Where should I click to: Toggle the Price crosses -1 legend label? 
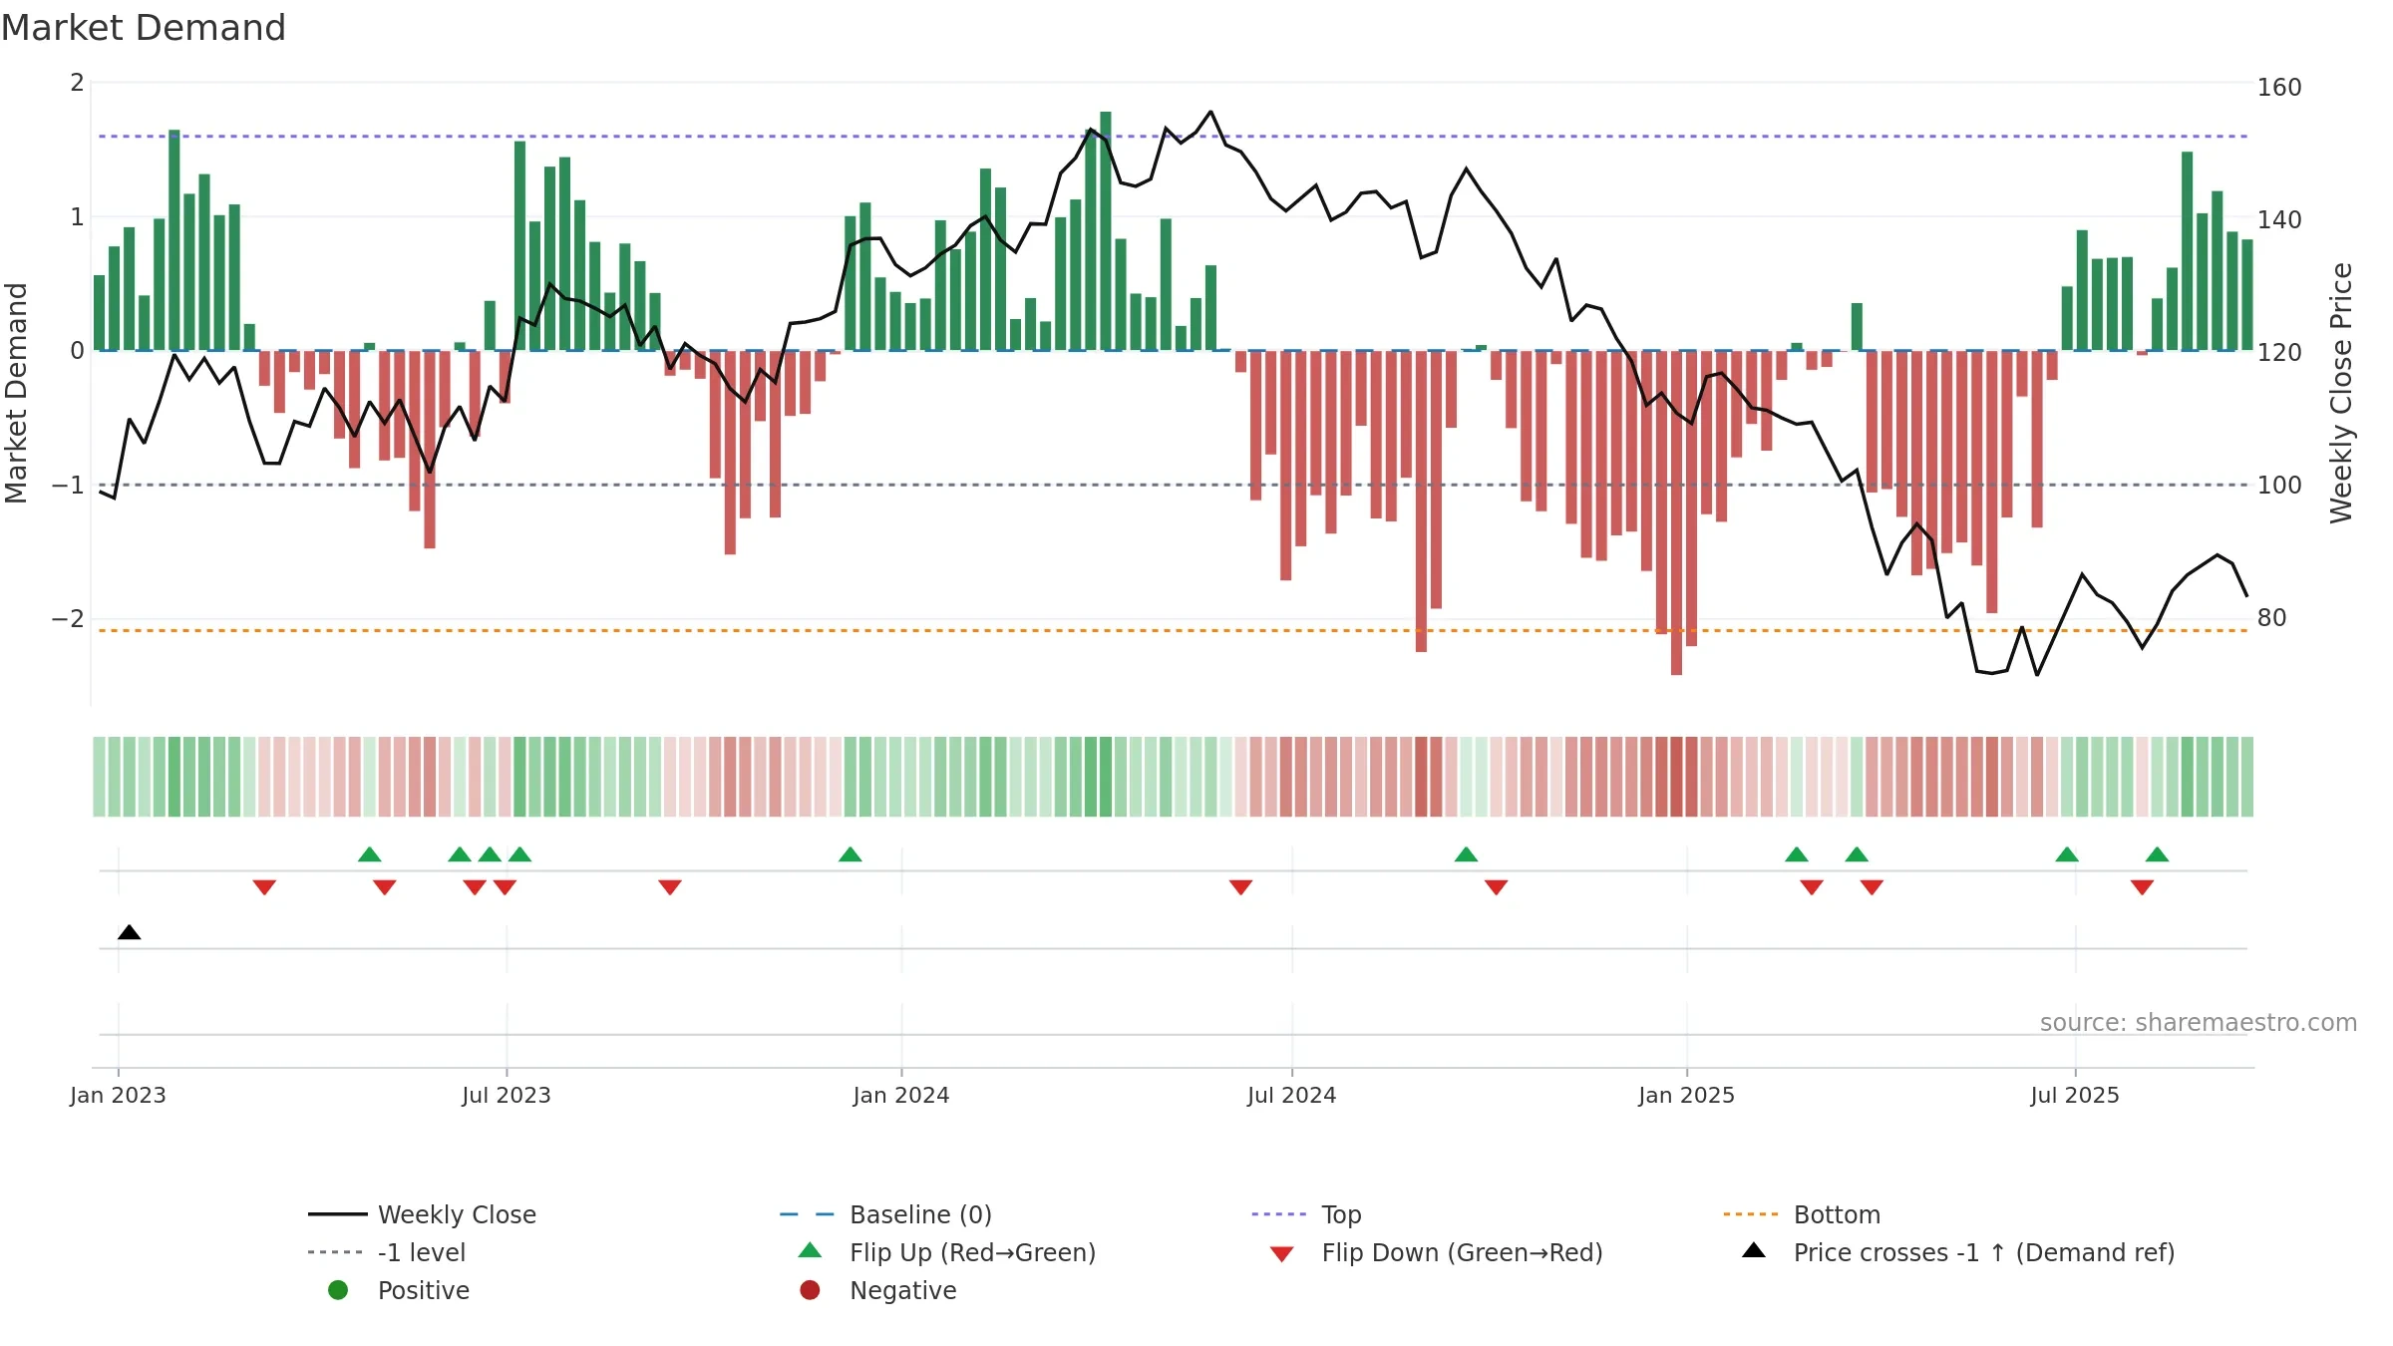(1984, 1252)
